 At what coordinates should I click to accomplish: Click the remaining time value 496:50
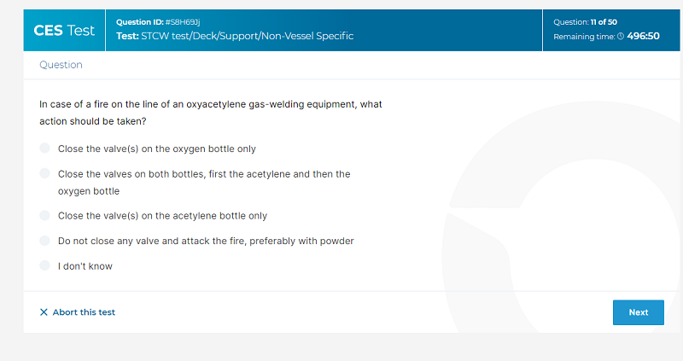643,36
